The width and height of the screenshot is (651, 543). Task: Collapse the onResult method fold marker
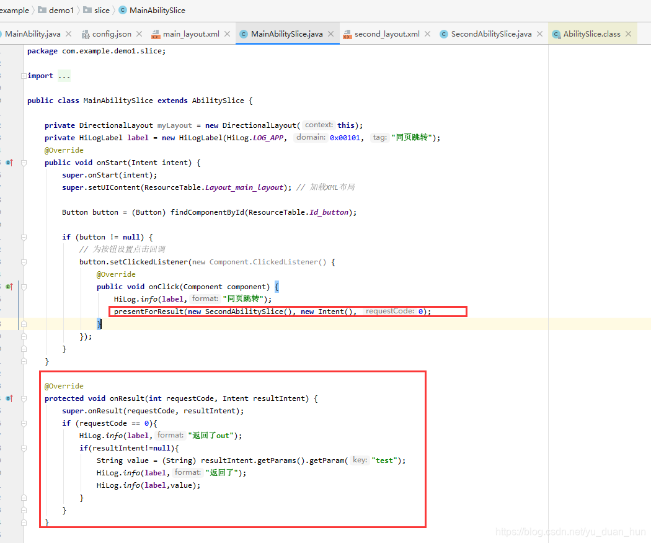pyautogui.click(x=24, y=398)
